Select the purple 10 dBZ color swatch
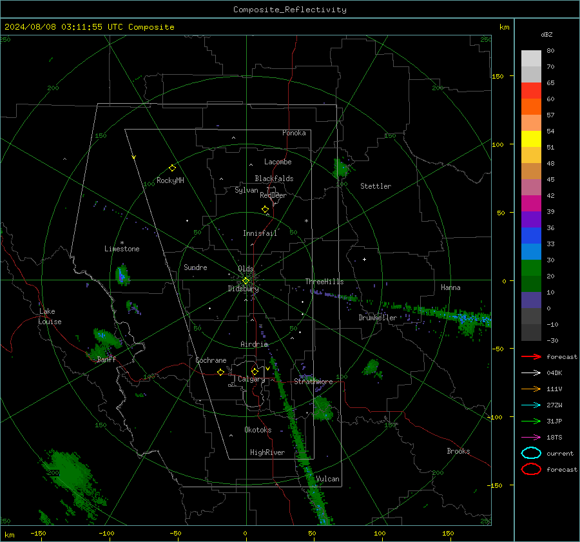 [x=531, y=300]
